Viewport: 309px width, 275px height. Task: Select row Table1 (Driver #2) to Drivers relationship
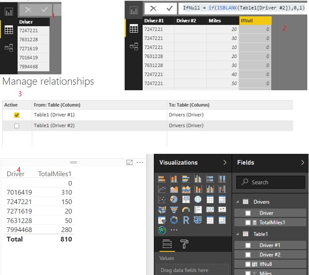[147, 125]
